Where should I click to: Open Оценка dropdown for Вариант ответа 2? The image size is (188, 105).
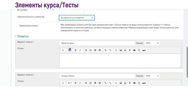click(152, 76)
